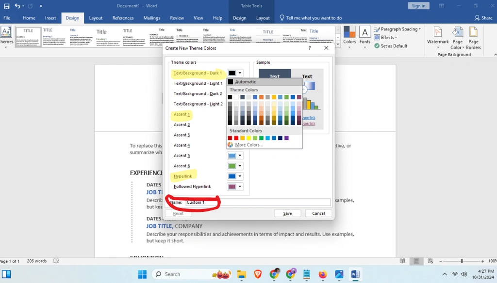This screenshot has height=283, width=497.
Task: Switch to the Mailings tab
Action: click(x=152, y=18)
